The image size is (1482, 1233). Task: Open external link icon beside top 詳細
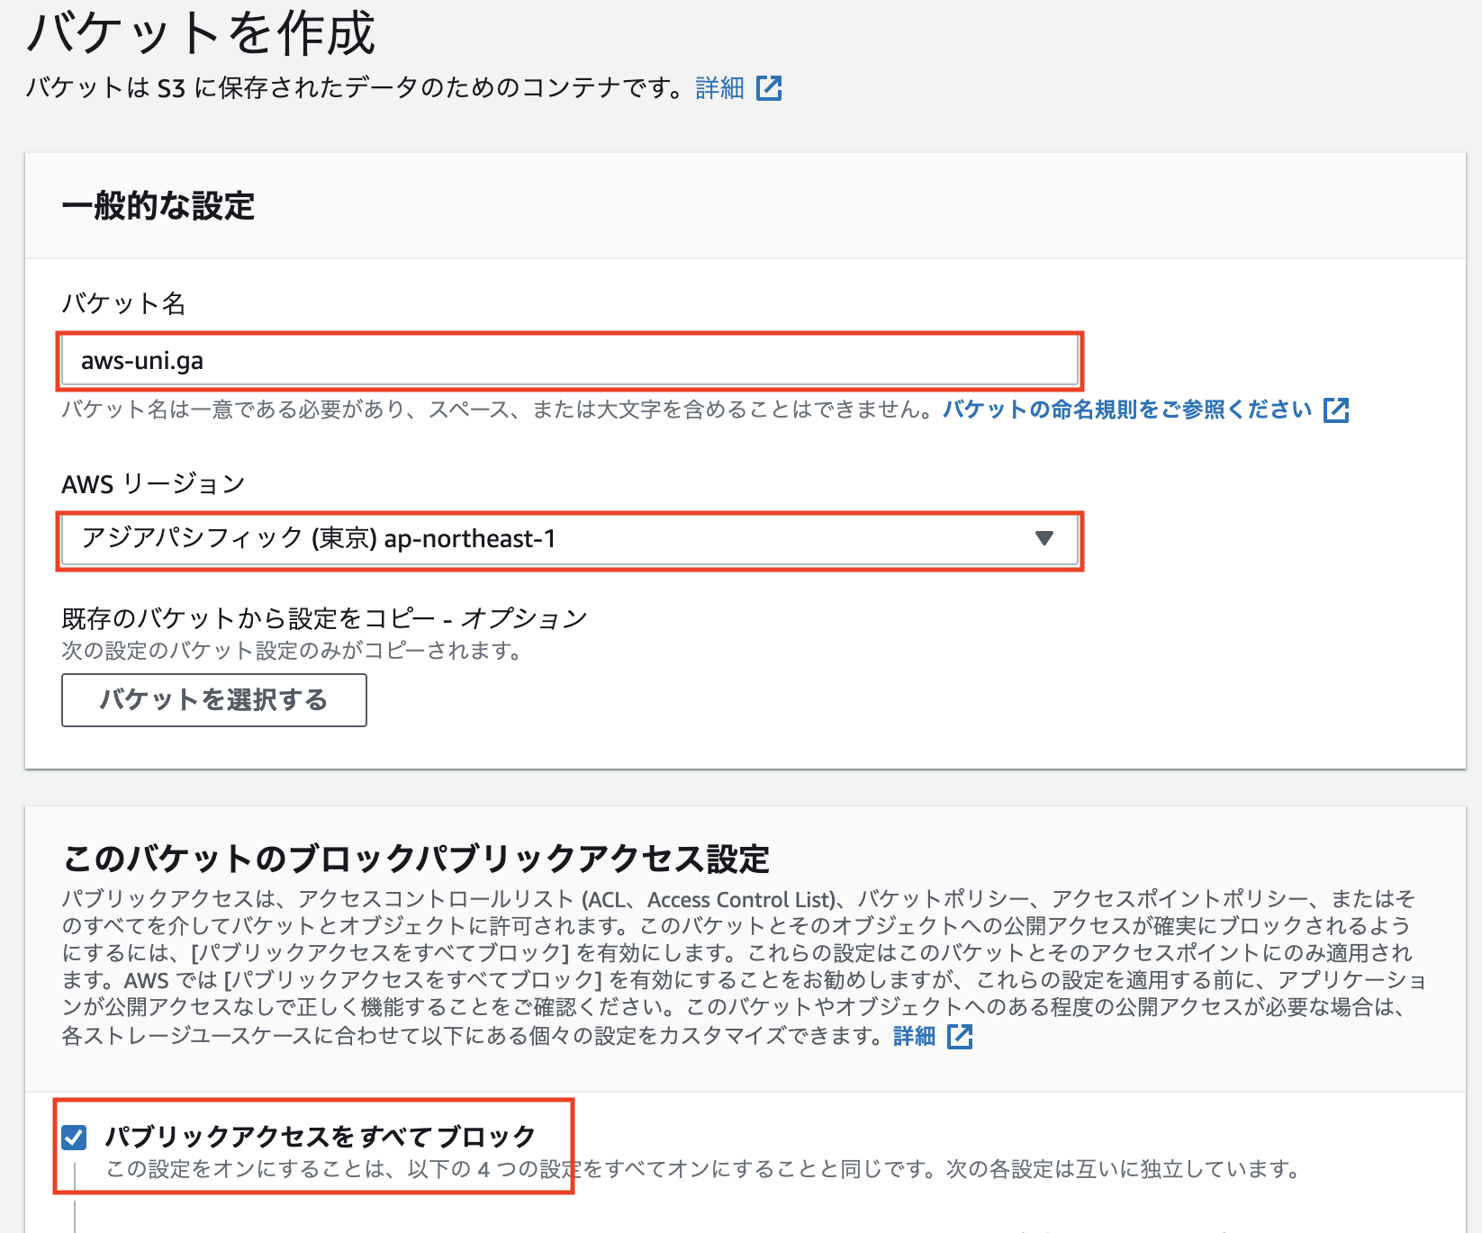click(770, 87)
